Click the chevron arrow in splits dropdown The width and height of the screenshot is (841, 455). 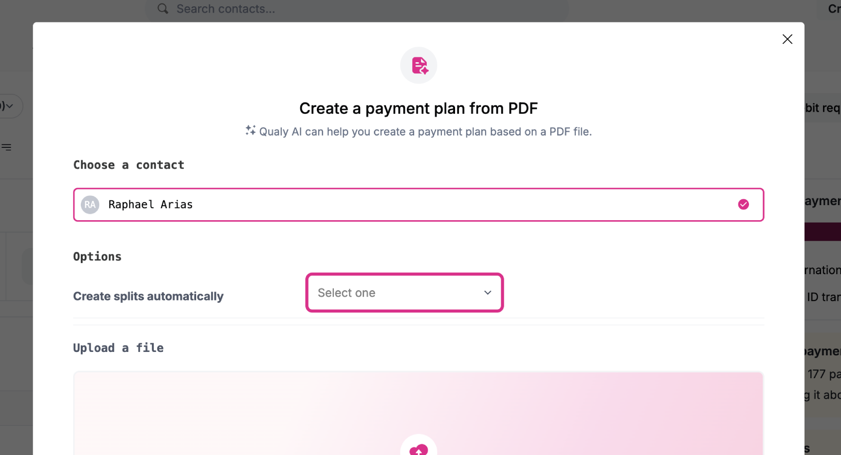pos(488,293)
